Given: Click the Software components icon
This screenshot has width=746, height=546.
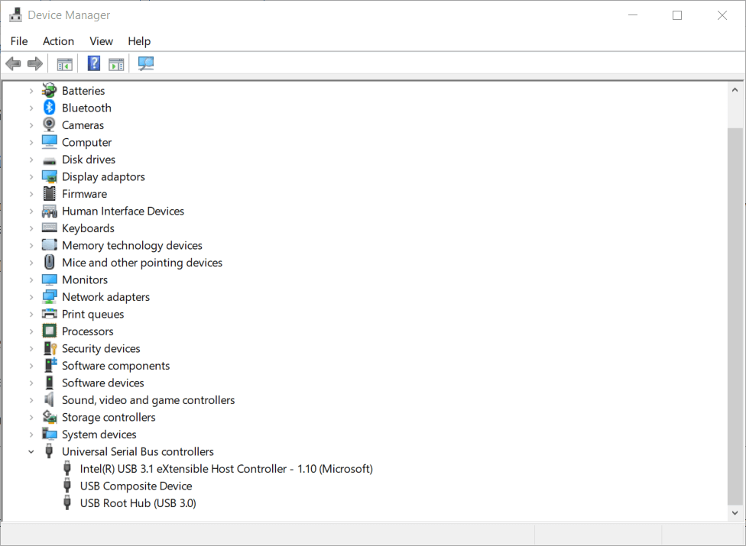Looking at the screenshot, I should point(50,365).
